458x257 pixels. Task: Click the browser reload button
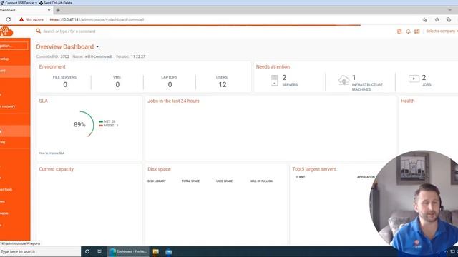pos(8,19)
